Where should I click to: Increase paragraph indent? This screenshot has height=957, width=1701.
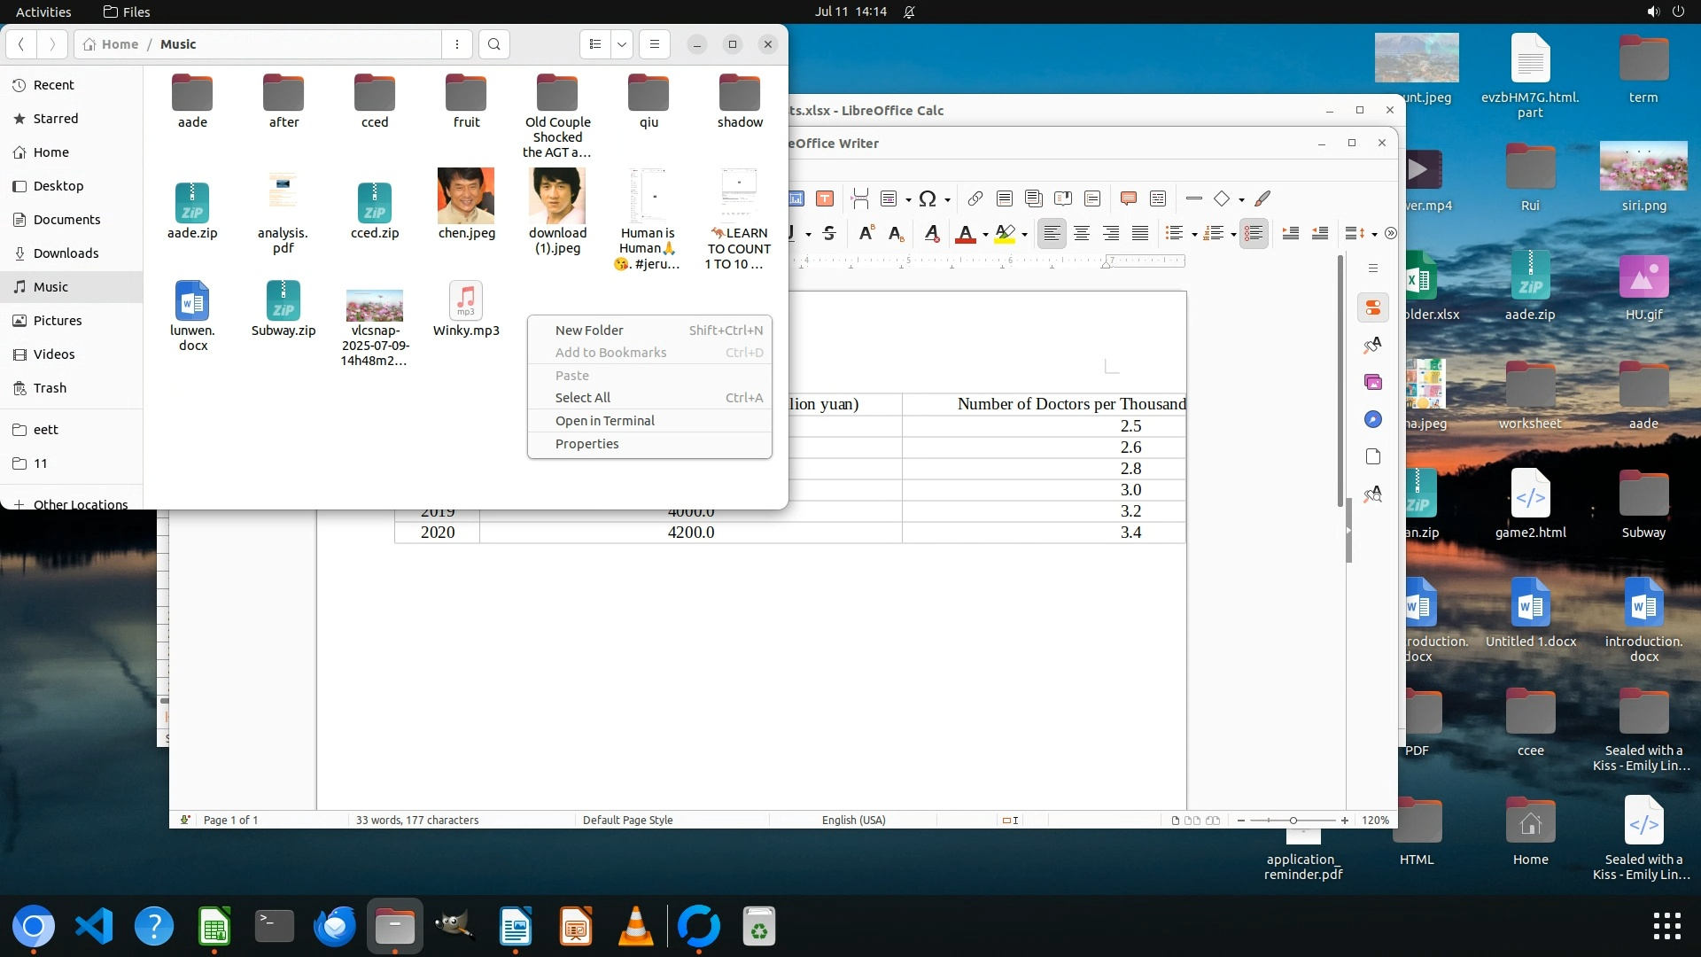tap(1290, 233)
